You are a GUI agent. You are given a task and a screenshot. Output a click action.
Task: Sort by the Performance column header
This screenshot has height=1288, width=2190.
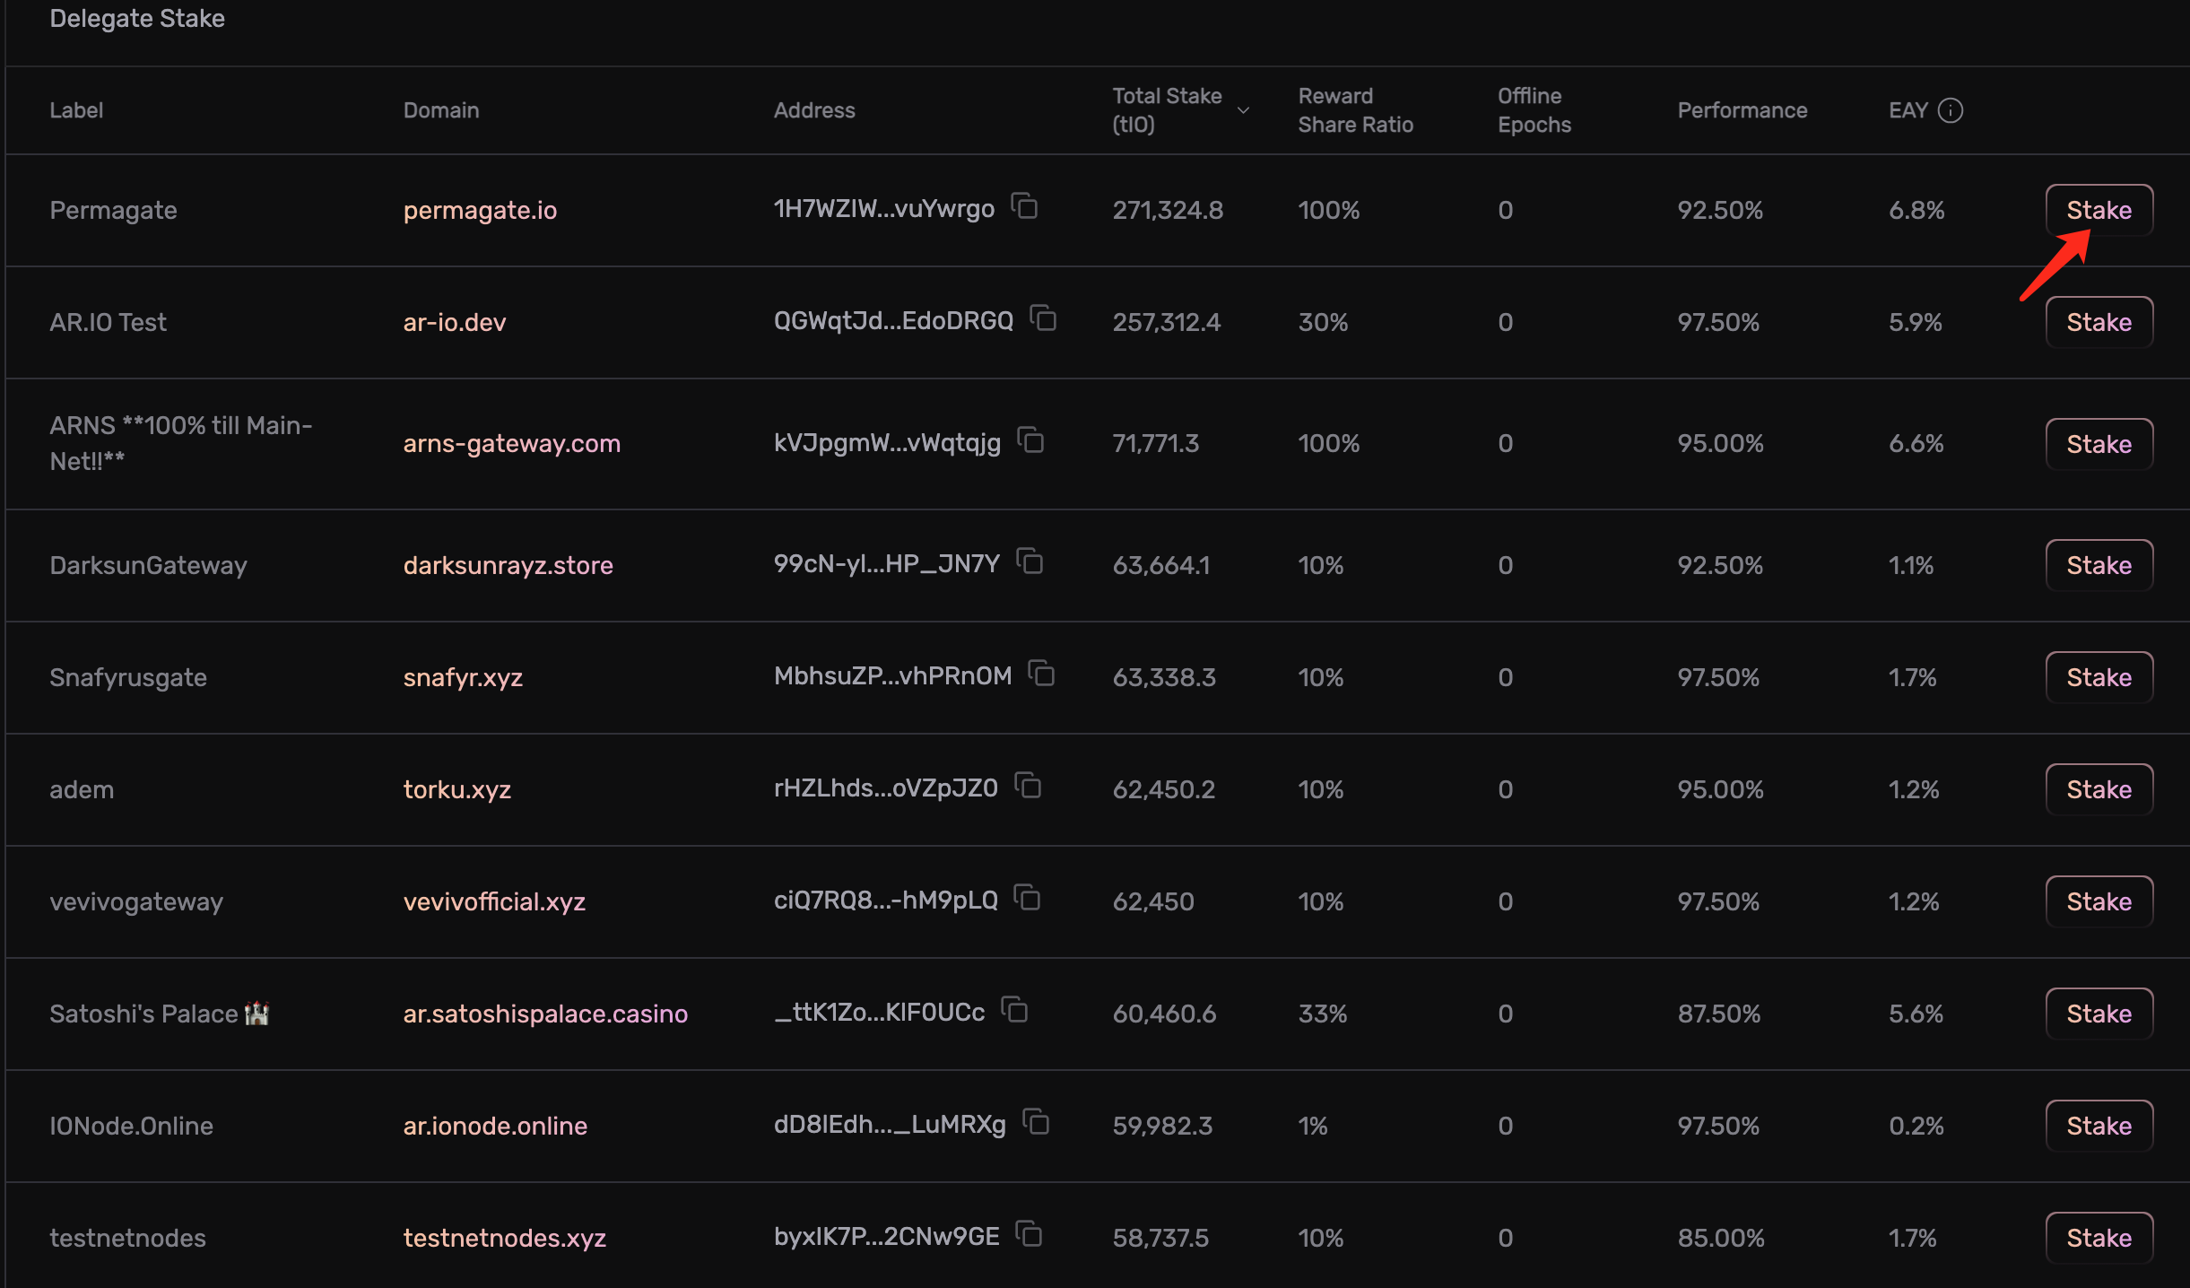click(x=1742, y=110)
